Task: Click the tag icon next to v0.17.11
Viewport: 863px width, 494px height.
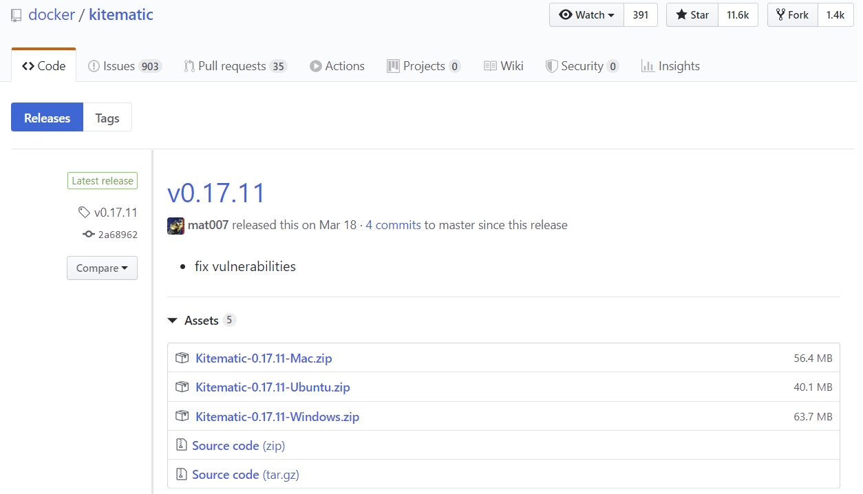Action: [x=84, y=212]
